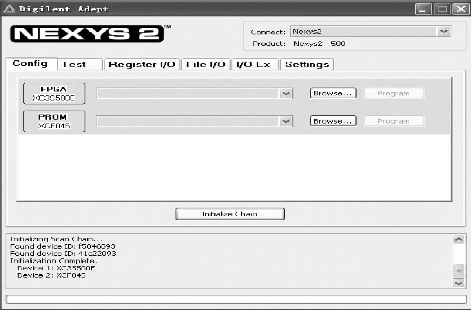Open the Settings tab
The width and height of the screenshot is (471, 310).
[x=307, y=65]
